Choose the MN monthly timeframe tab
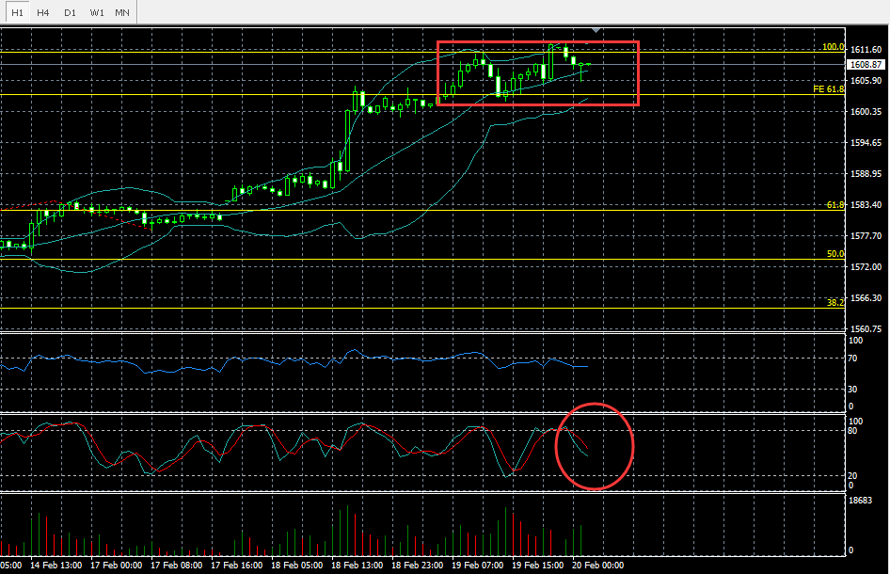Viewport: 890px width, 574px height. coord(122,12)
